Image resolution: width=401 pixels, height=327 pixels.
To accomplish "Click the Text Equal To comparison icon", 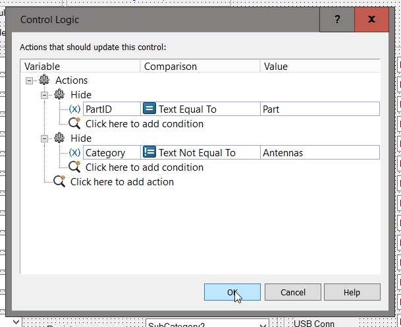I will pos(149,108).
